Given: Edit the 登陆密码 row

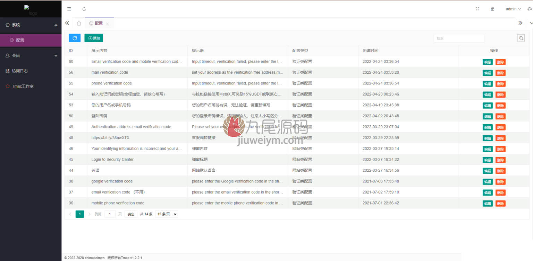Looking at the screenshot, I should coord(488,116).
